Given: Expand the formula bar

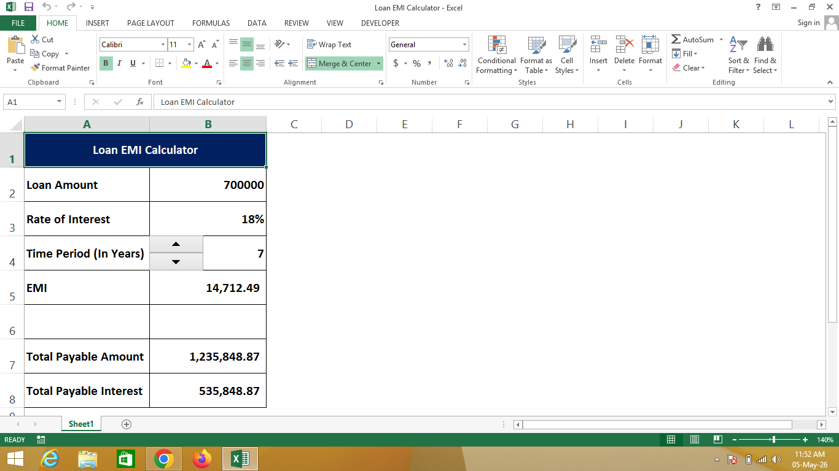Looking at the screenshot, I should (831, 102).
